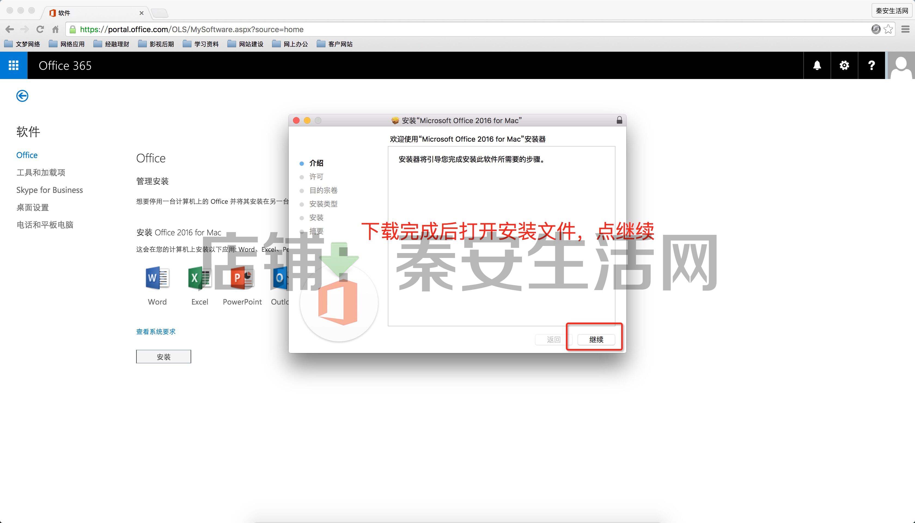Viewport: 915px width, 523px height.
Task: Click the Excel label under icon
Action: coord(200,302)
